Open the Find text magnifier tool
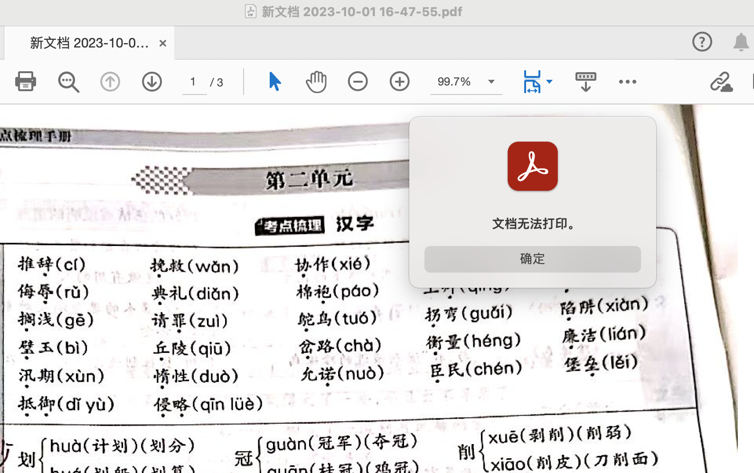The width and height of the screenshot is (754, 473). coord(68,82)
